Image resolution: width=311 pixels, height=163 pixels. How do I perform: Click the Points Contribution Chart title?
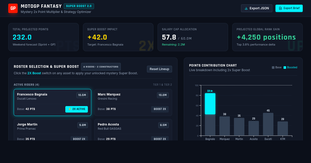click(x=213, y=65)
